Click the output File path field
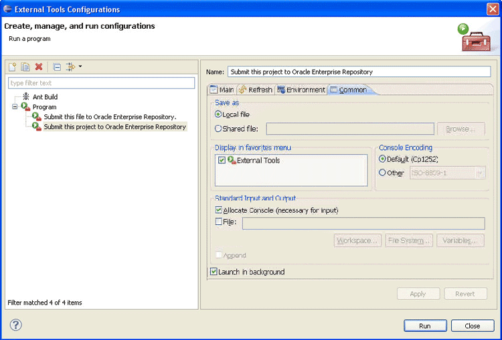 coord(363,224)
